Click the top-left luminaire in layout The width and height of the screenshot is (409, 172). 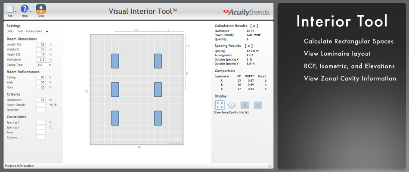(115, 61)
